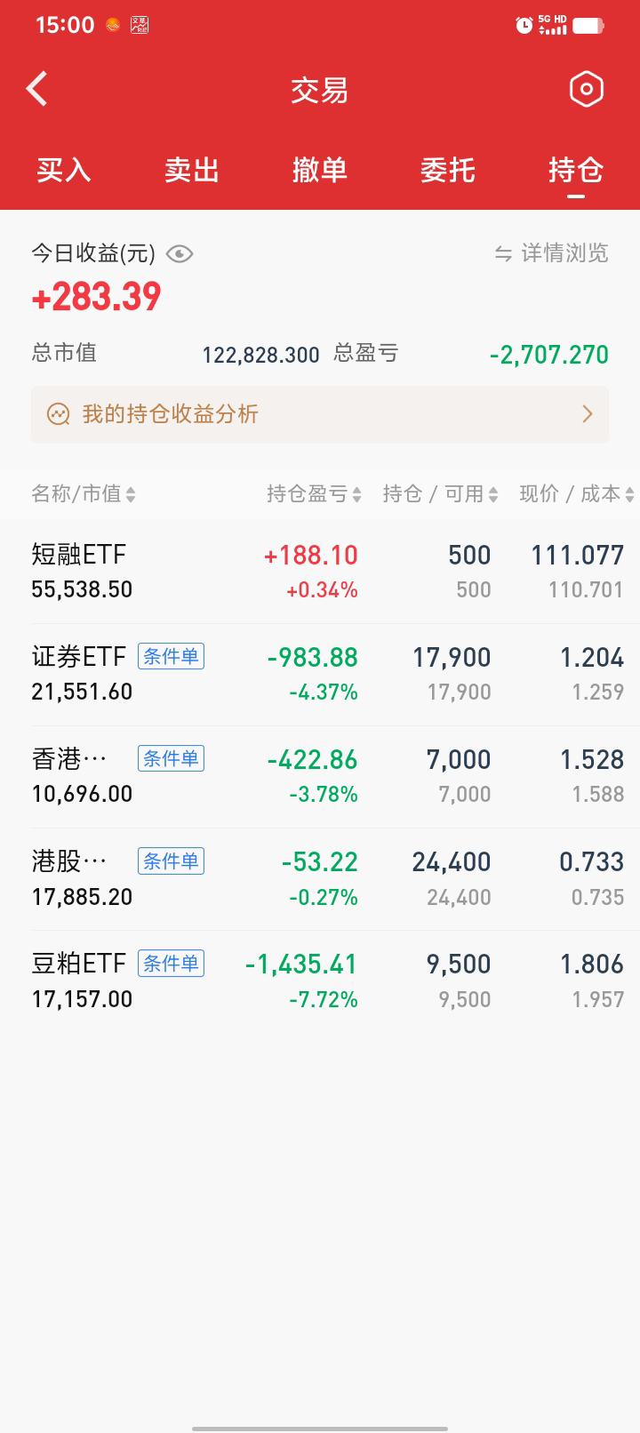Tap the 条件单 tag on 香港 holding
The width and height of the screenshot is (640, 1433).
point(171,759)
